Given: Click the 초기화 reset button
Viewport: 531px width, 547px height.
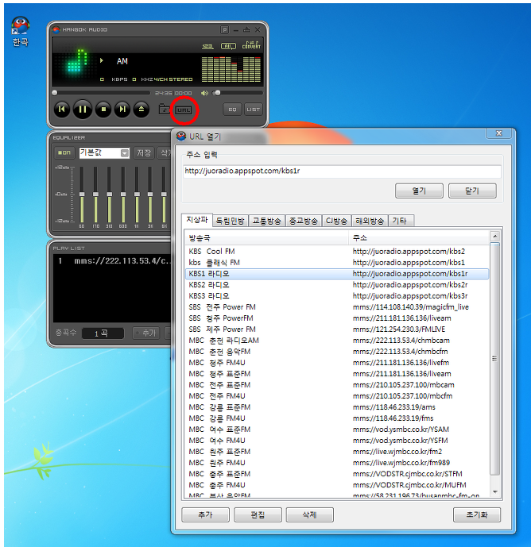Looking at the screenshot, I should click(477, 514).
